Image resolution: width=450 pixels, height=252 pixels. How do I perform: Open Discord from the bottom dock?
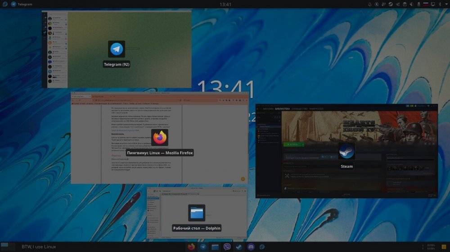coord(251,247)
